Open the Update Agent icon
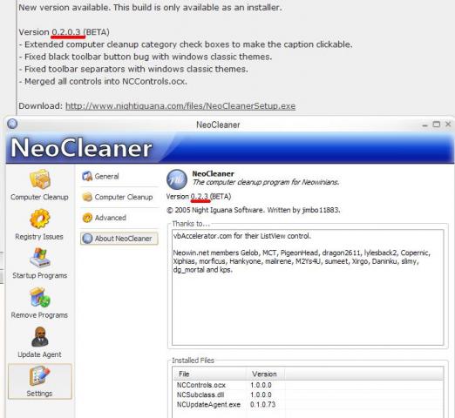Screen dimensions: 455x418 pyautogui.click(x=40, y=336)
